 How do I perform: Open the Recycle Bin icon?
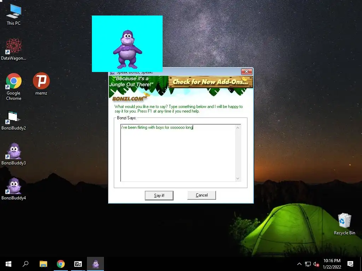click(x=344, y=224)
